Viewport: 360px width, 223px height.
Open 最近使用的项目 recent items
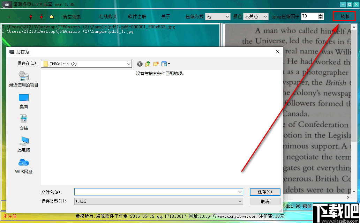[24, 79]
